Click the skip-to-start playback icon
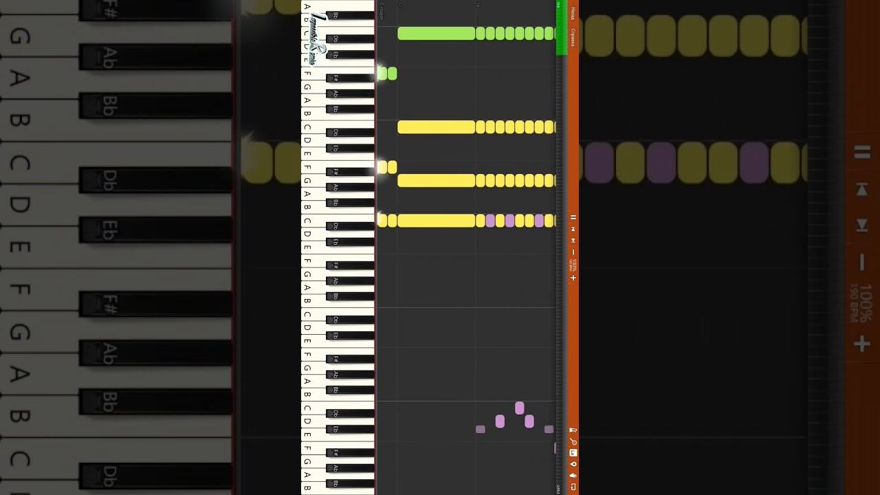This screenshot has height=495, width=880. [573, 229]
